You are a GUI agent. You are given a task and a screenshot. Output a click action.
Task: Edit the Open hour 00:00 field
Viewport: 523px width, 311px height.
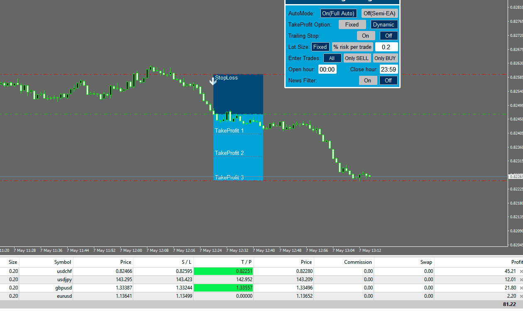(x=327, y=69)
